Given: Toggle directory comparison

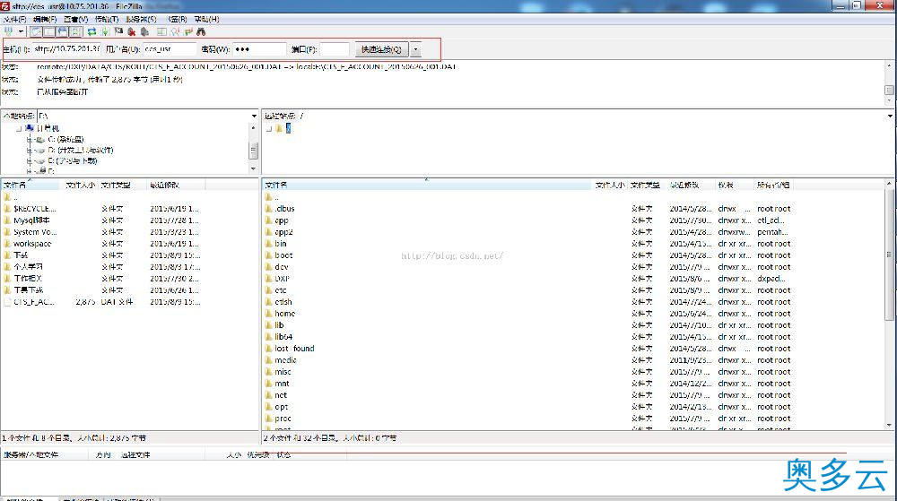Looking at the screenshot, I should [175, 32].
